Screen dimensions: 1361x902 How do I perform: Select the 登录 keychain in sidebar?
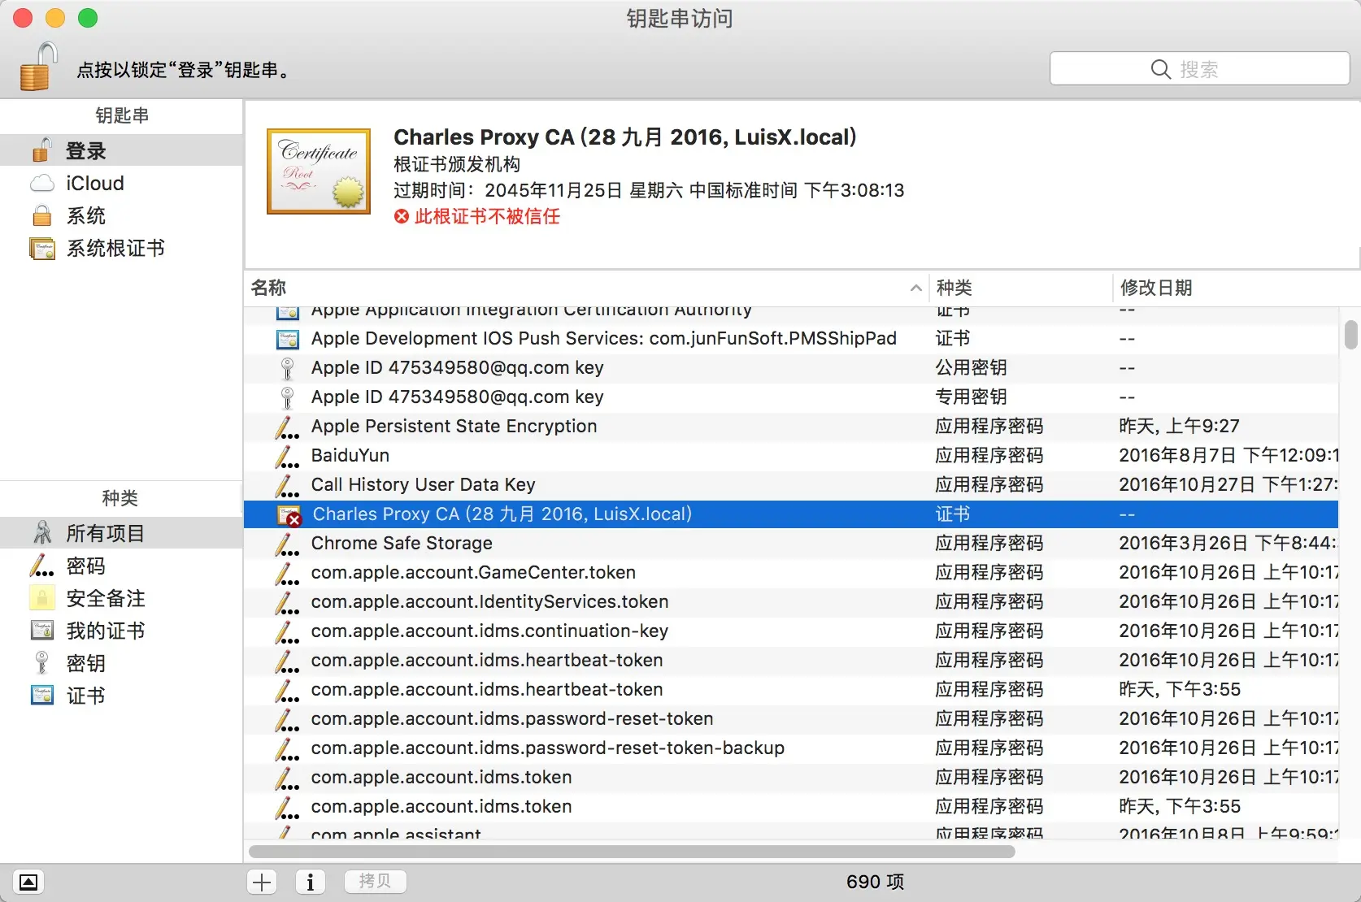tap(122, 150)
